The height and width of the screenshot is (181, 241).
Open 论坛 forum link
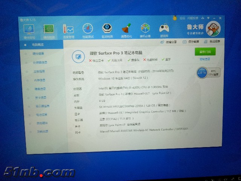click(182, 18)
